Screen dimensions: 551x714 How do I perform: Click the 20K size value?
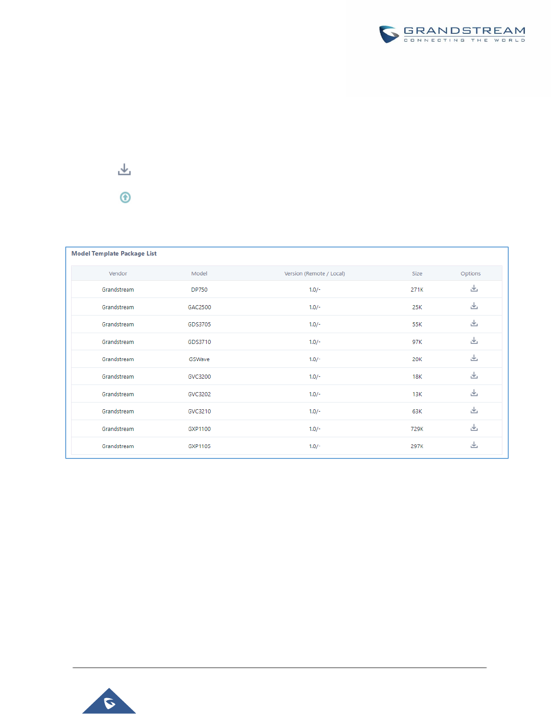[x=417, y=359]
